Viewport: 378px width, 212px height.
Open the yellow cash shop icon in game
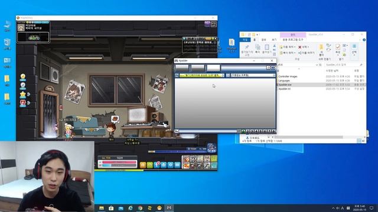coord(142,165)
